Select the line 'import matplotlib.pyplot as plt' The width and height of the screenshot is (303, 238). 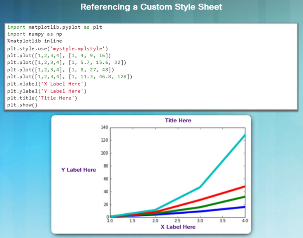coord(54,27)
